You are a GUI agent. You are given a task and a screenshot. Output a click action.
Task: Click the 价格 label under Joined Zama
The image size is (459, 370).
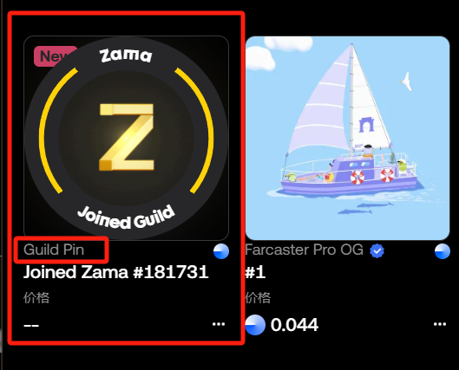tap(36, 298)
